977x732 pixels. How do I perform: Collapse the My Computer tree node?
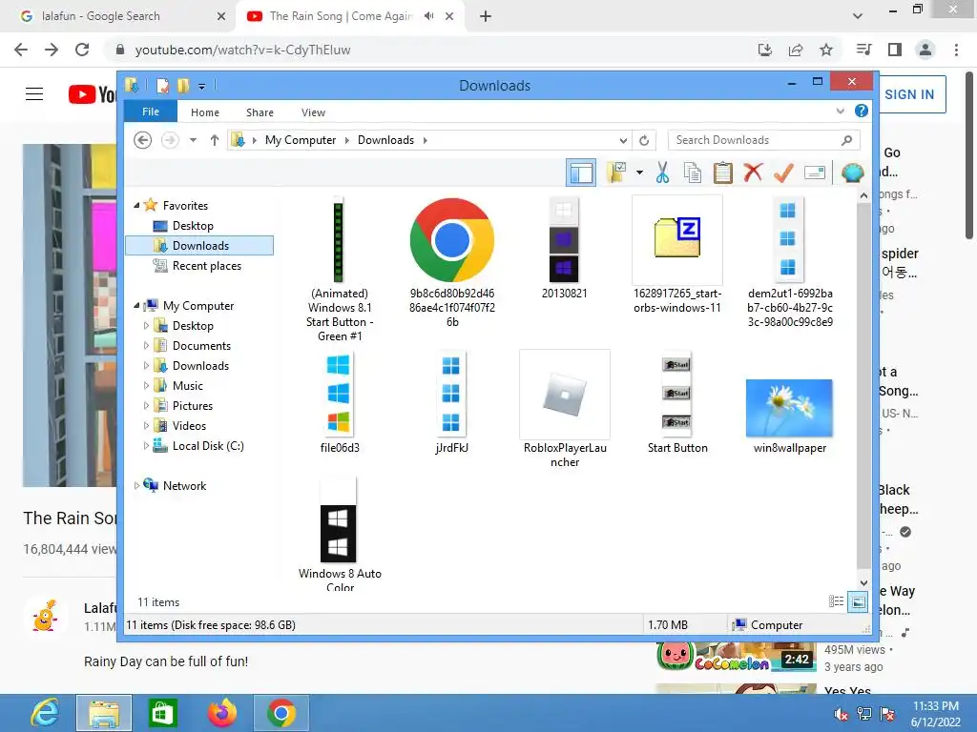(x=136, y=306)
